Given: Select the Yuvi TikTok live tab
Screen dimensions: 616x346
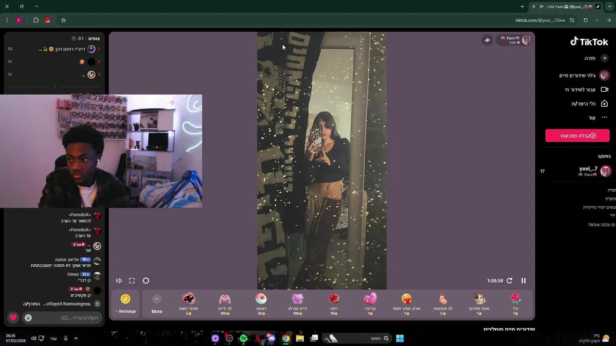Looking at the screenshot, I should click(x=566, y=7).
